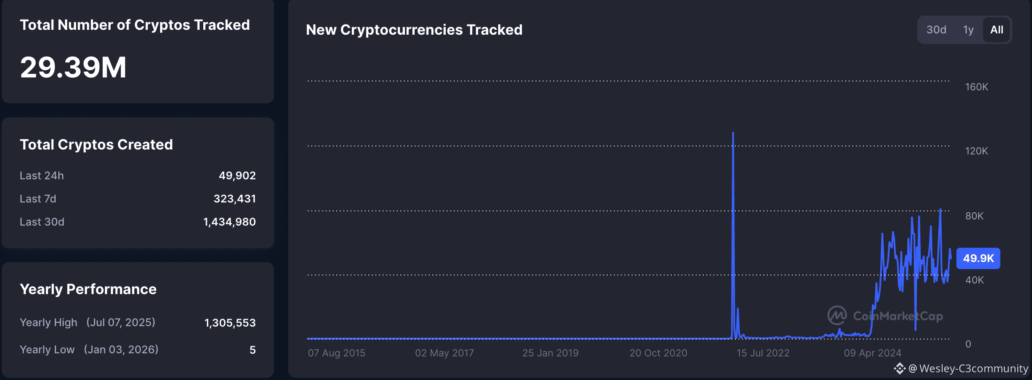Viewport: 1032px width, 380px height.
Task: Click the Yearly Low date Jan 03, 2026
Action: (121, 350)
